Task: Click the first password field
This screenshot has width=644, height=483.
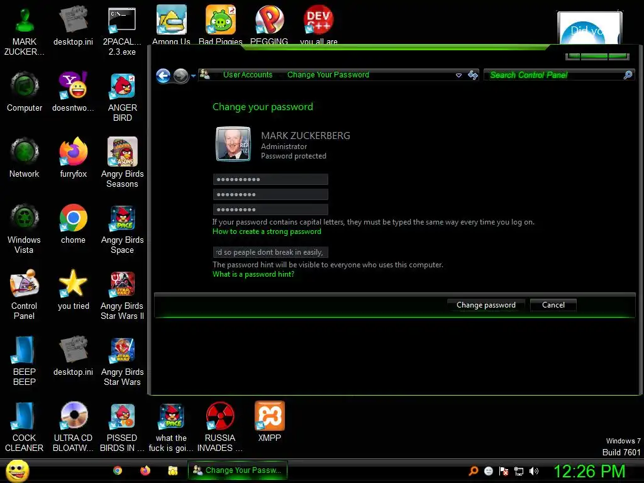Action: coord(270,179)
